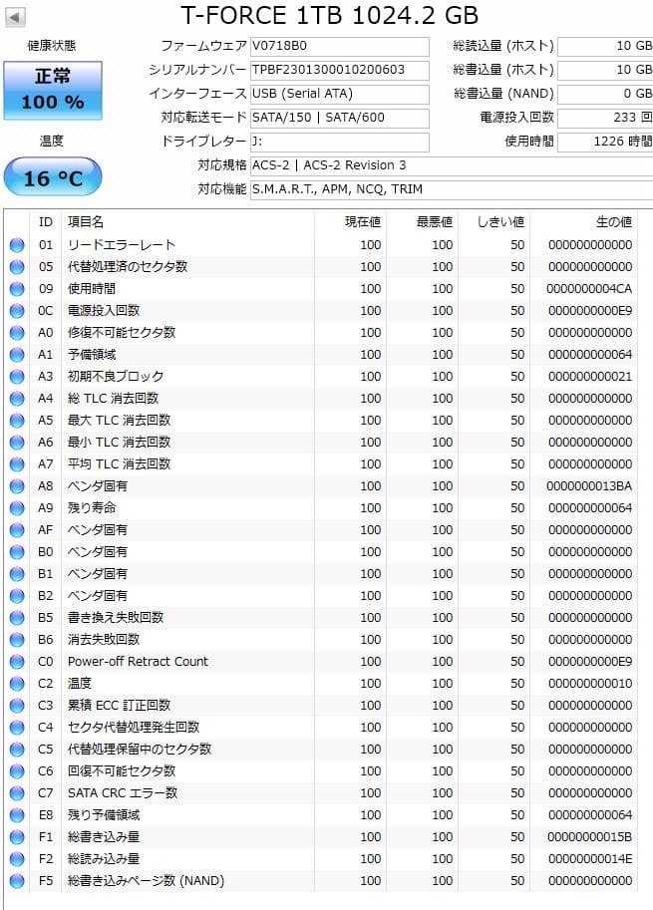653x910 pixels.
Task: Select the セクタ代替処理発生回数 attribute name
Action: tap(134, 728)
